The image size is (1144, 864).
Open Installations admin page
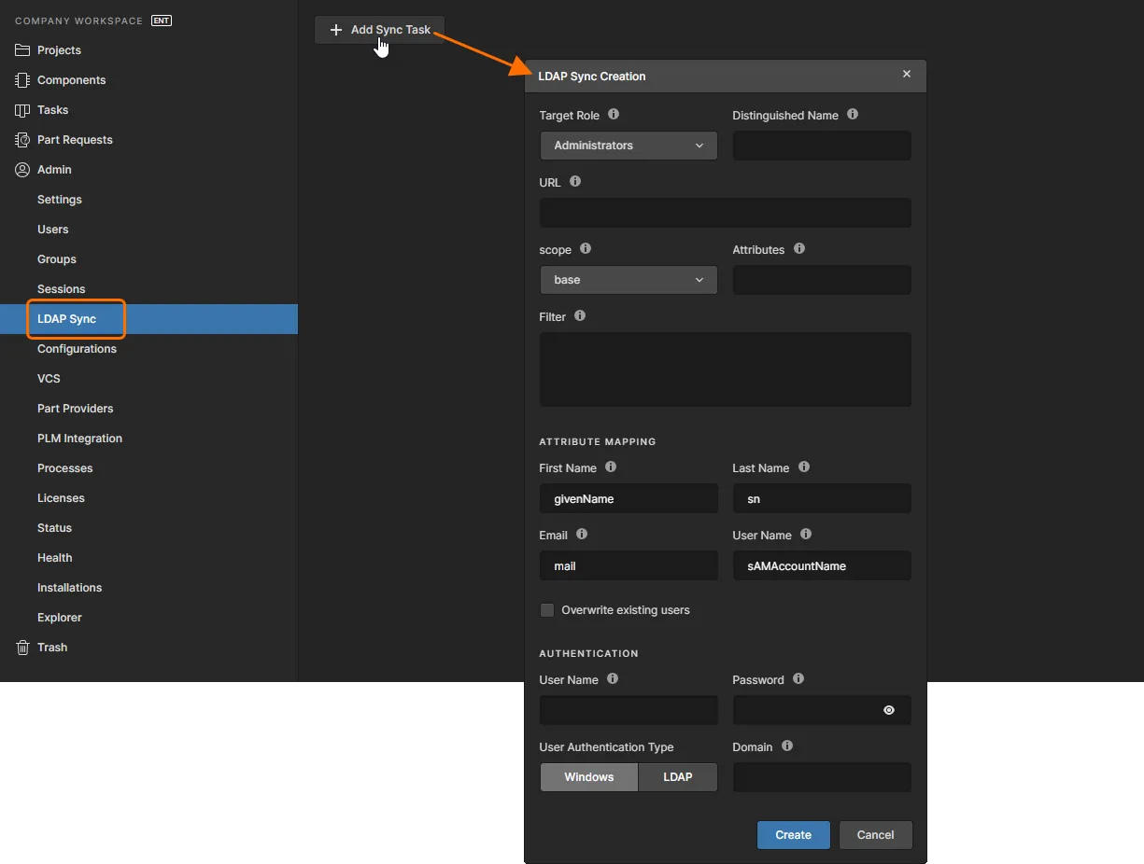70,588
